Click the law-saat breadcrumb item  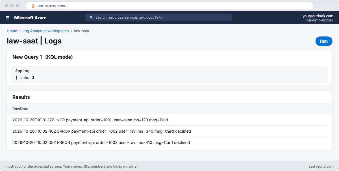pyautogui.click(x=82, y=31)
